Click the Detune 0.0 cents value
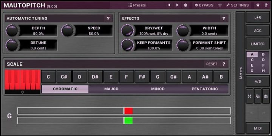The width and height of the screenshot is (272, 136). [x=38, y=48]
